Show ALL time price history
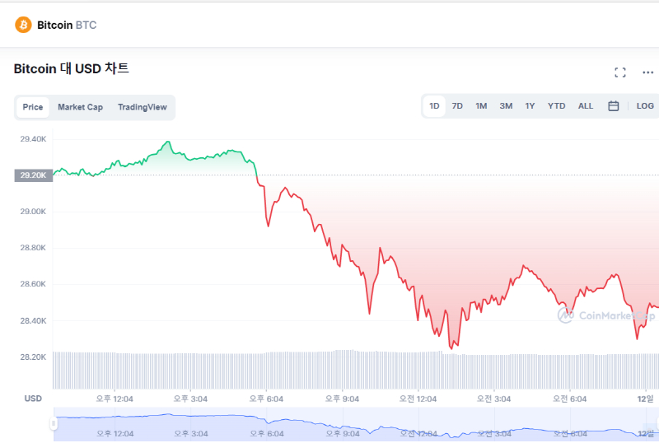Viewport: 659px width, 443px height. pos(585,106)
